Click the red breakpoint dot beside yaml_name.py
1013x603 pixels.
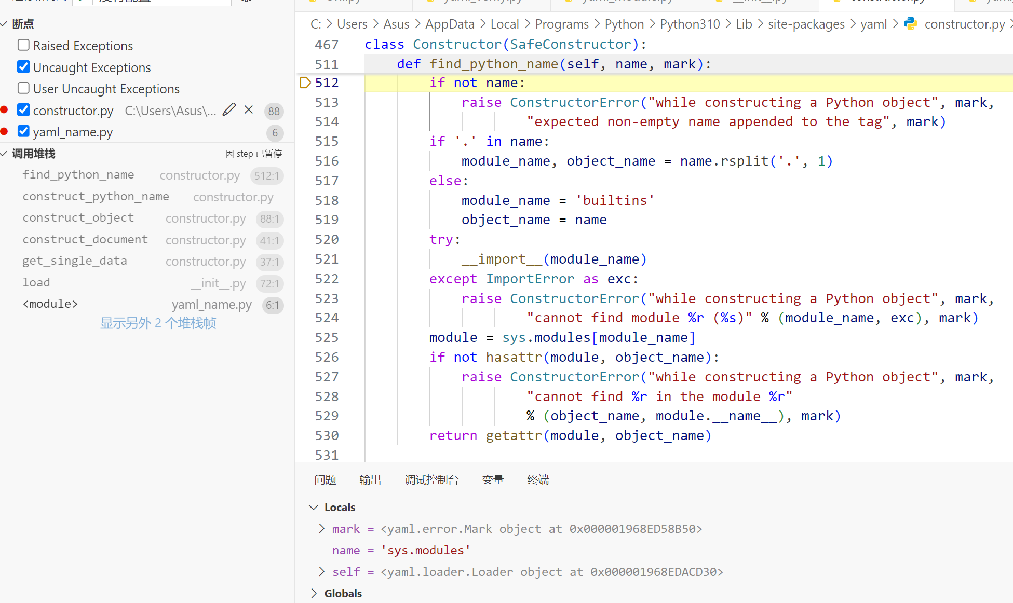tap(4, 131)
